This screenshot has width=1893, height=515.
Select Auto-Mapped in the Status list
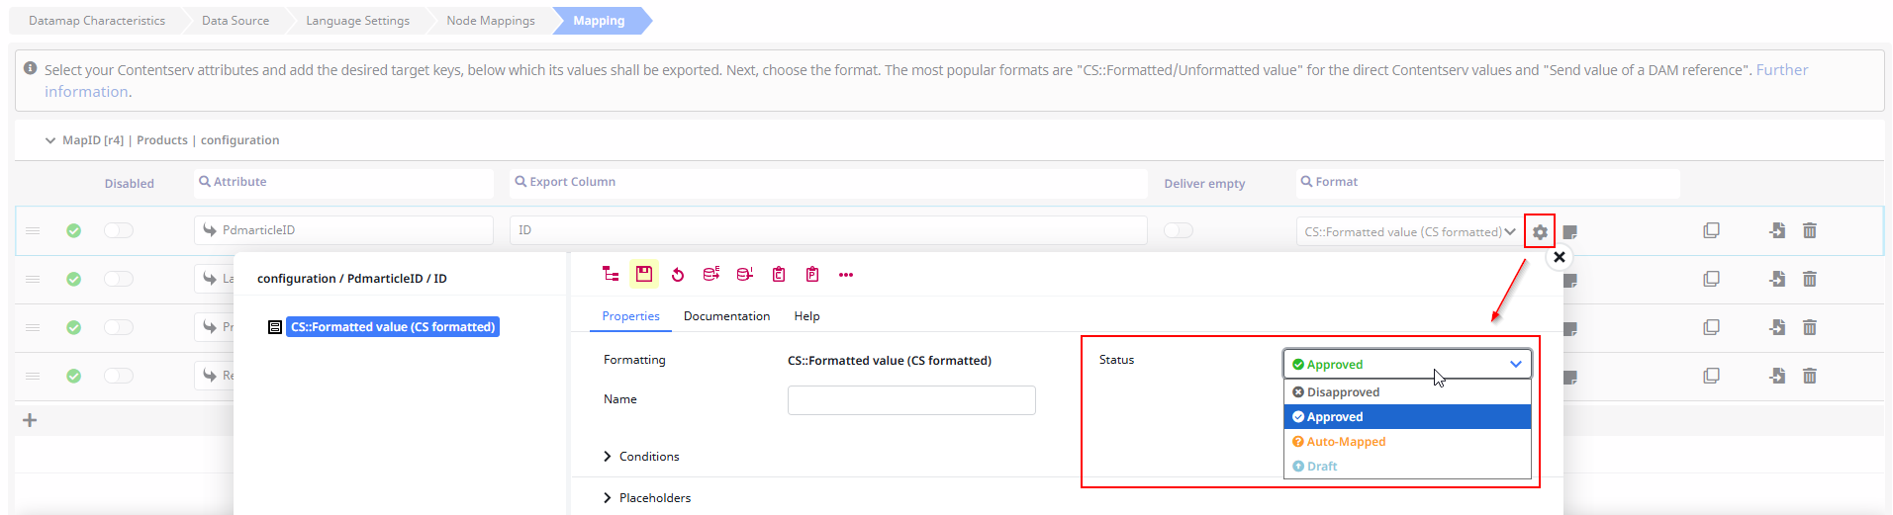click(1407, 442)
